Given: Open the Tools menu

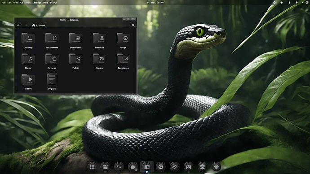Looking at the screenshot, I should coord(28,3).
